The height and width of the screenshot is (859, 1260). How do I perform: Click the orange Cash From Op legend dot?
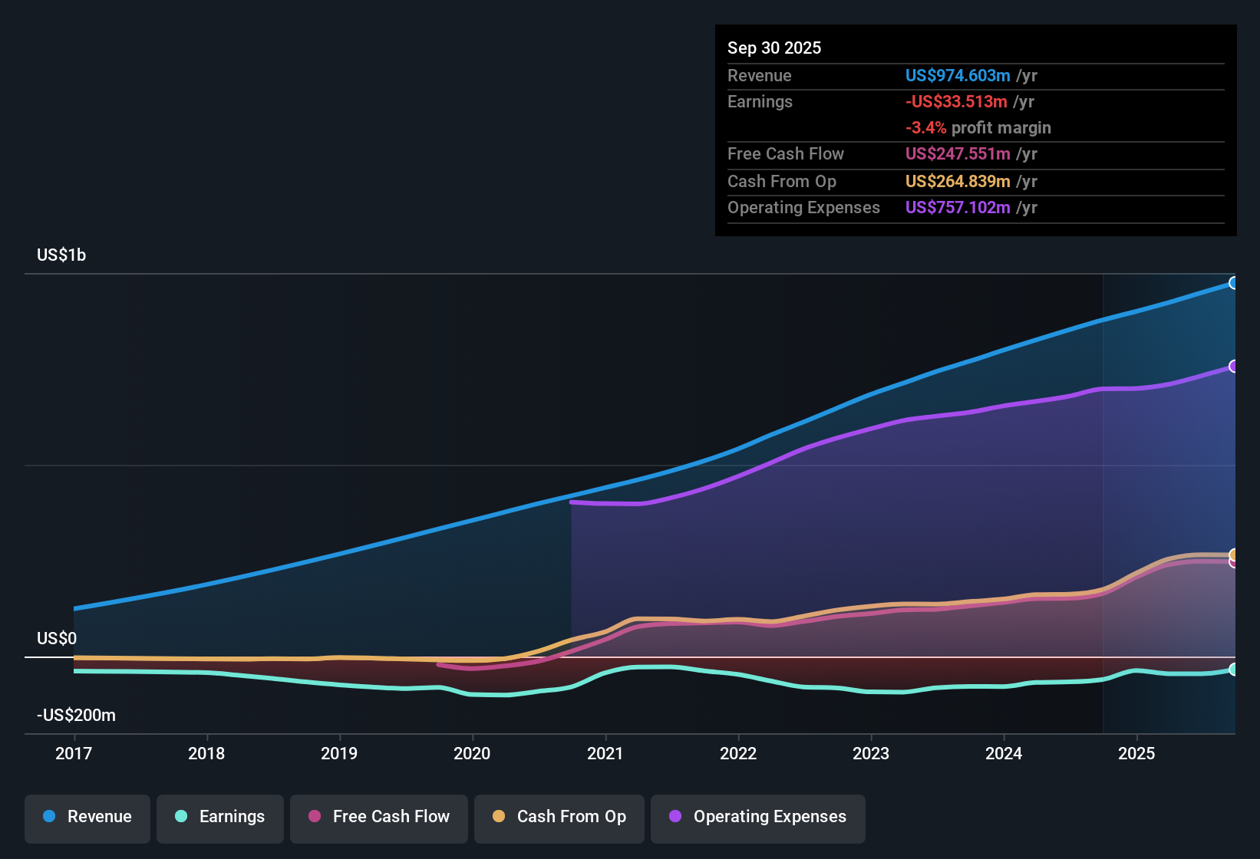[499, 817]
